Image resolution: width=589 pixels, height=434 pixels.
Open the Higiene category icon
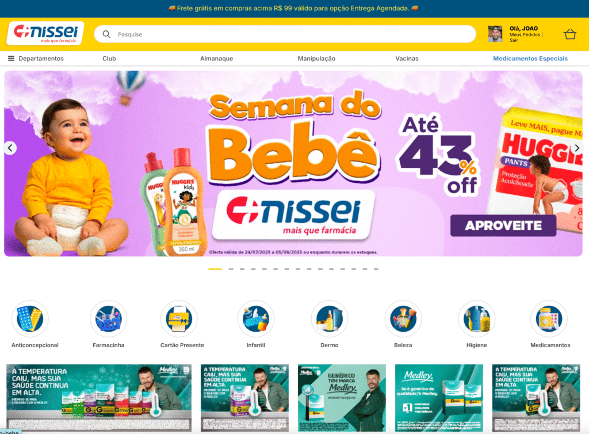[x=476, y=318]
